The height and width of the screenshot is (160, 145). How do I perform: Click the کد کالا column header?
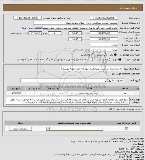pos(125,88)
